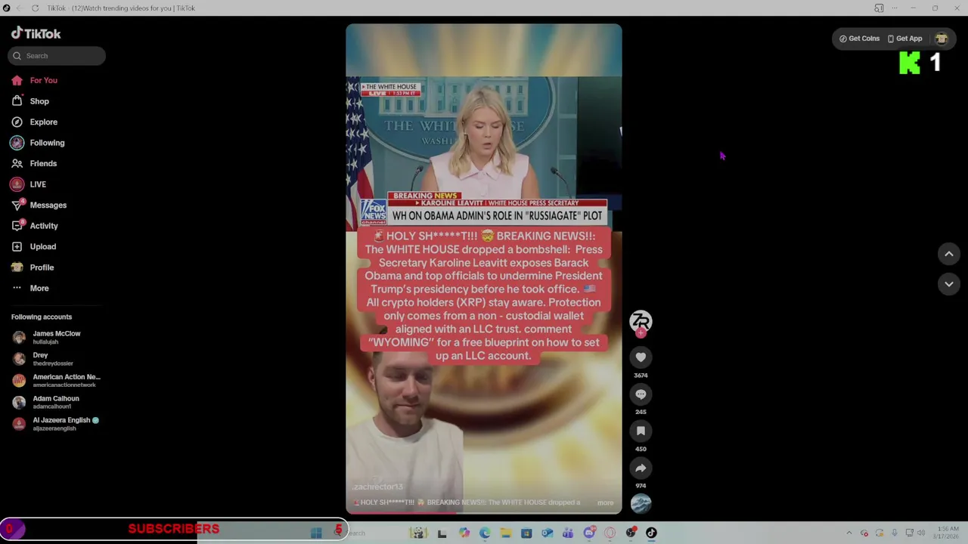Click the For You home icon
Viewport: 968px width, 544px height.
[x=17, y=80]
